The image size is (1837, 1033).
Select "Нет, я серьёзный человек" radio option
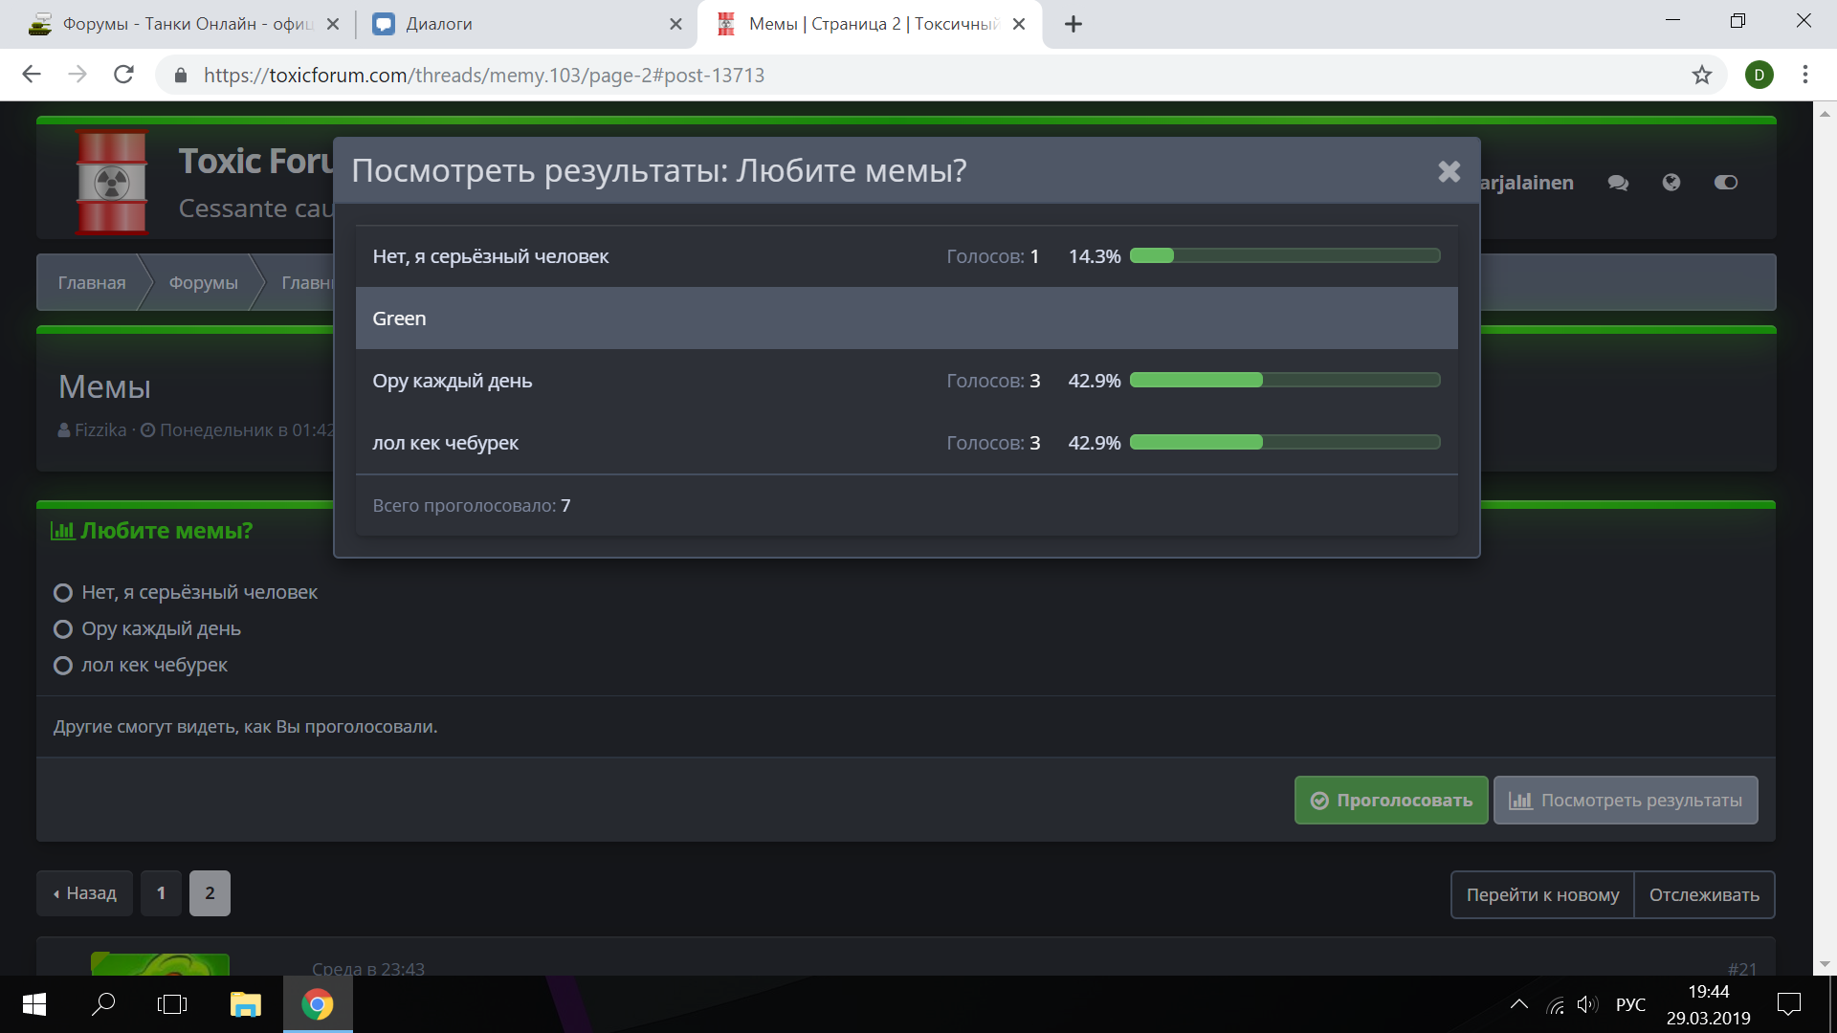coord(63,593)
